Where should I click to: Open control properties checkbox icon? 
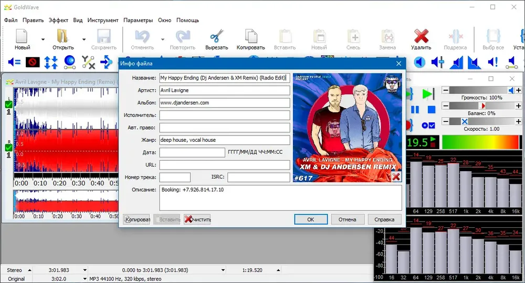[x=428, y=125]
